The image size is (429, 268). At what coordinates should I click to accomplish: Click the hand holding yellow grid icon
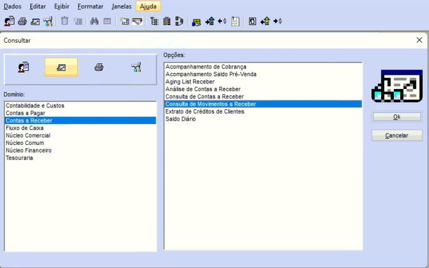[x=196, y=21]
